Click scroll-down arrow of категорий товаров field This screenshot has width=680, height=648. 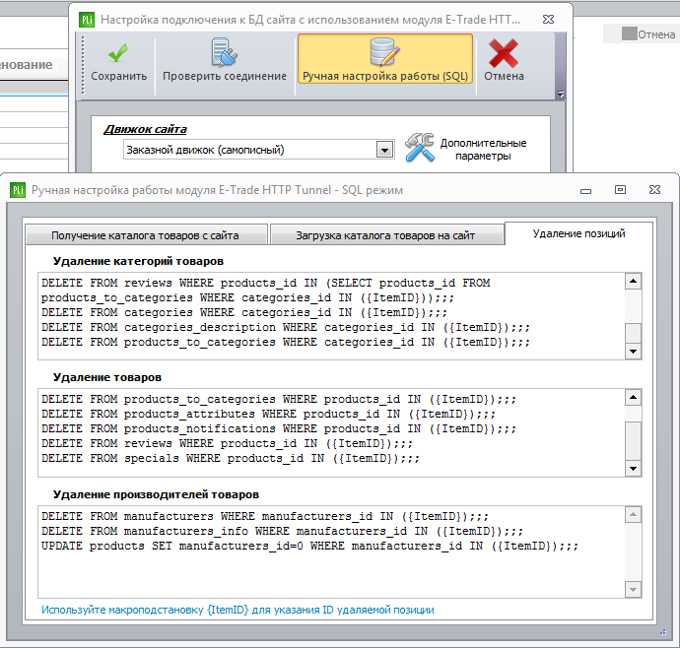pyautogui.click(x=633, y=352)
